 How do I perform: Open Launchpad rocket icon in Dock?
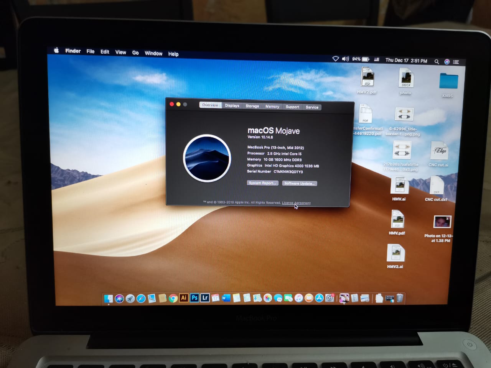tap(130, 298)
